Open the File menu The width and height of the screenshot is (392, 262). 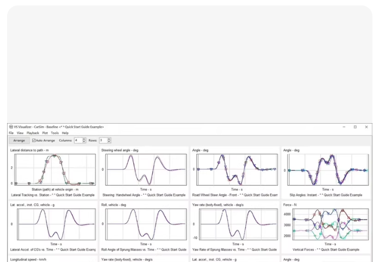pyautogui.click(x=11, y=133)
